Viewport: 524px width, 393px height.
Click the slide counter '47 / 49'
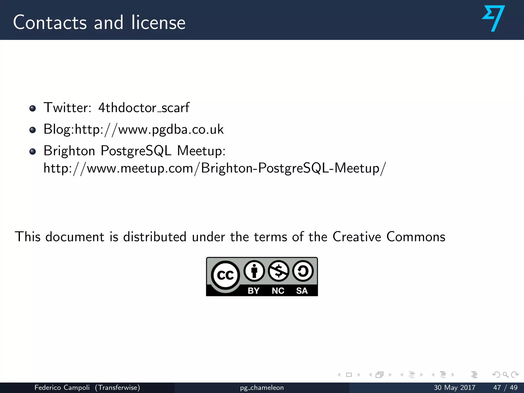(505, 388)
